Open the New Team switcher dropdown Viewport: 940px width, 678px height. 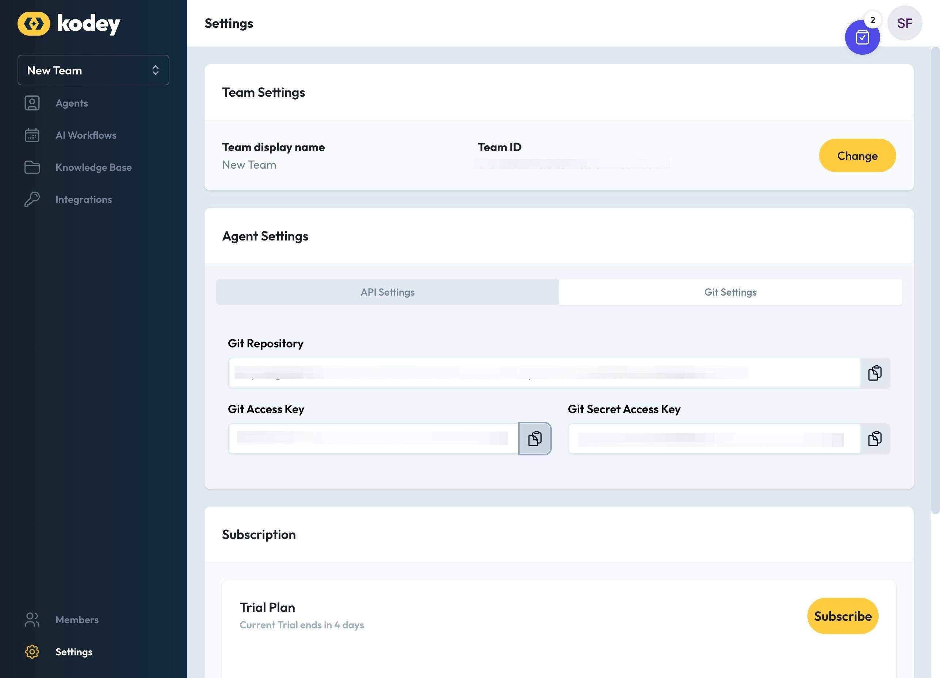93,70
